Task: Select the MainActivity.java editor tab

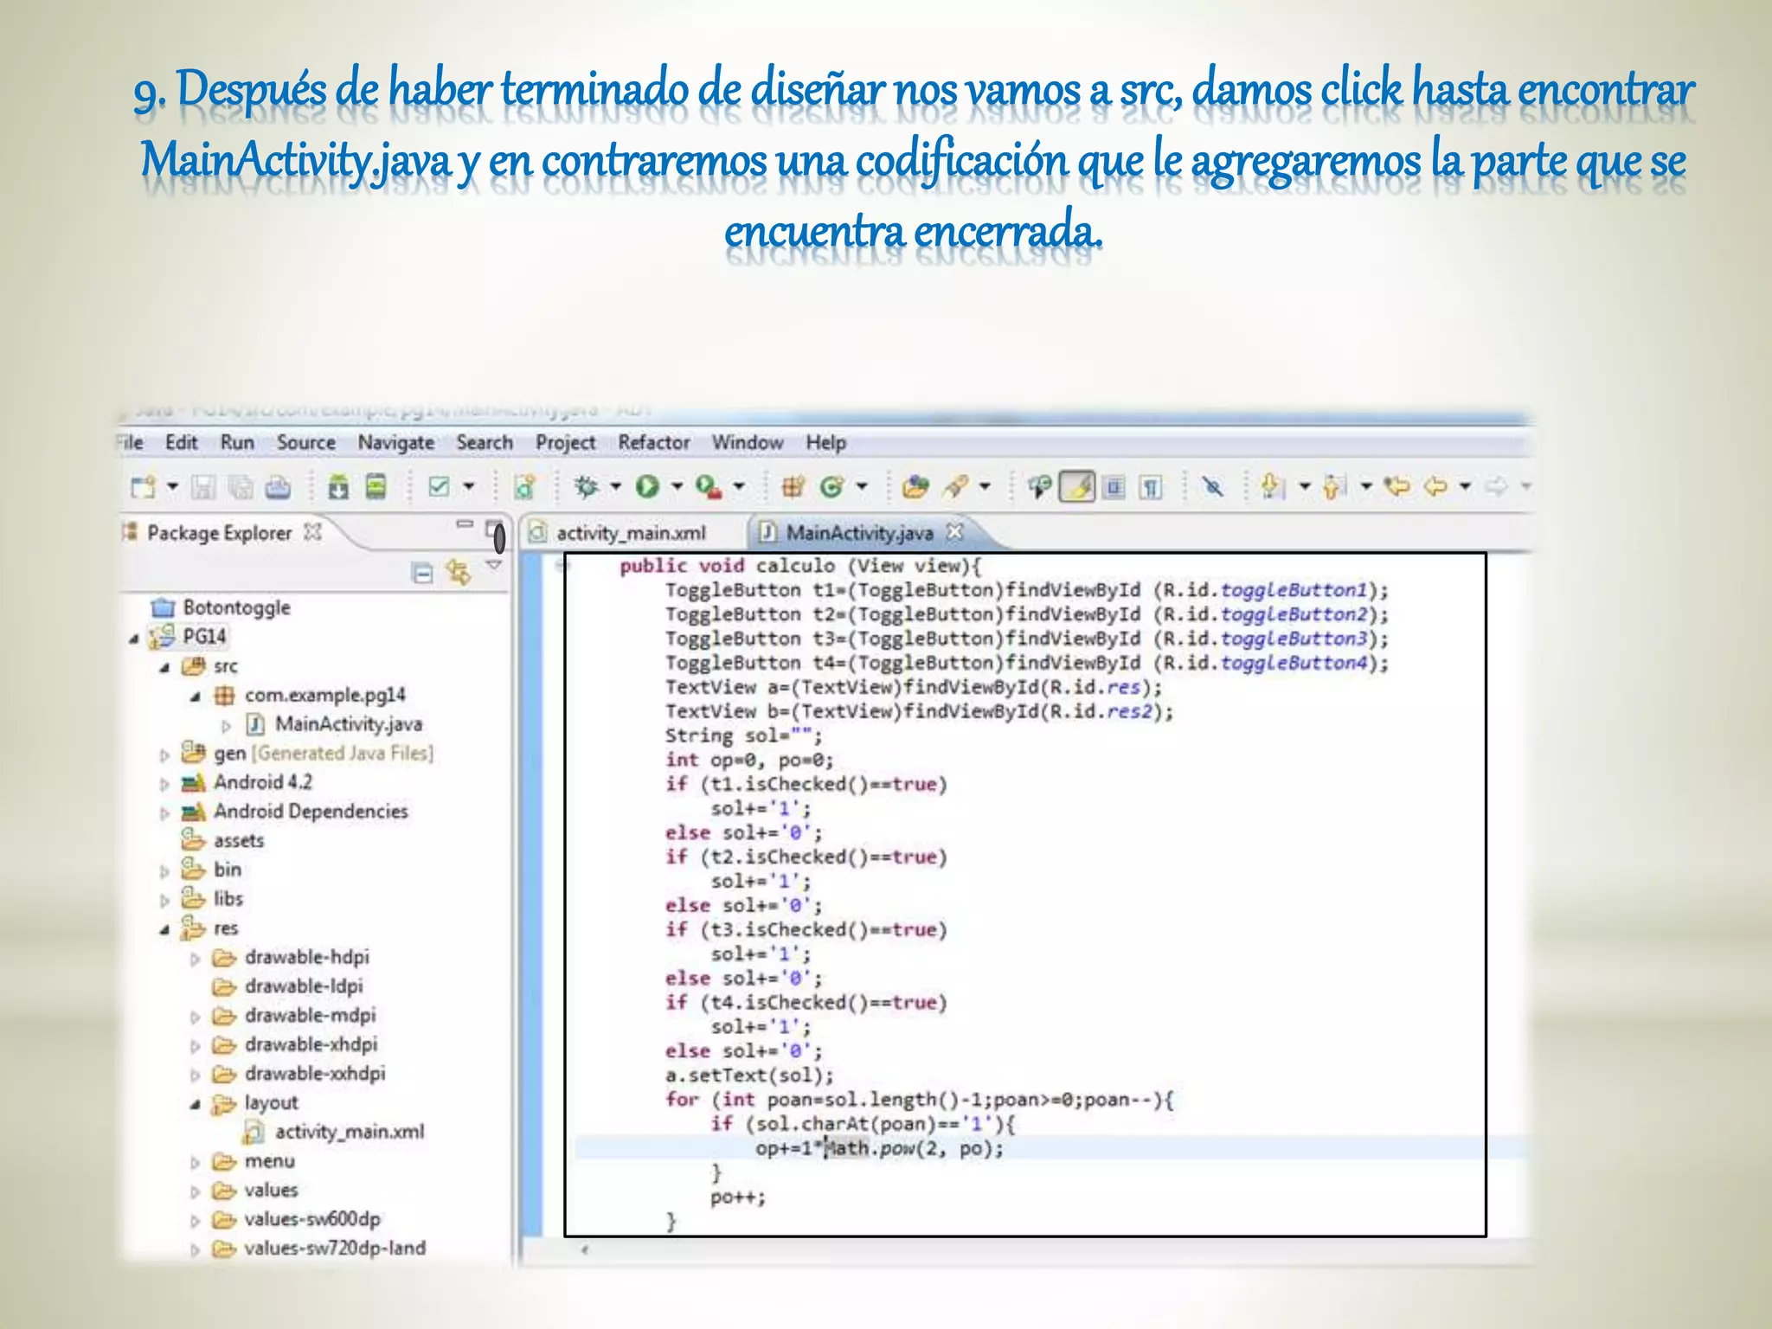Action: (859, 533)
